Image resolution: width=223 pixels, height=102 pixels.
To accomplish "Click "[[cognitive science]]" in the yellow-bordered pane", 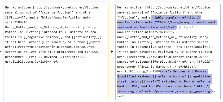I will tap(43, 37).
